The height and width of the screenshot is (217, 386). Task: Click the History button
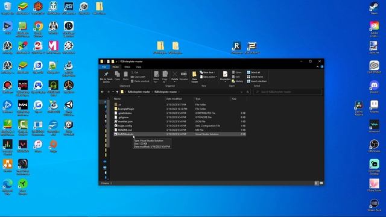238,81
